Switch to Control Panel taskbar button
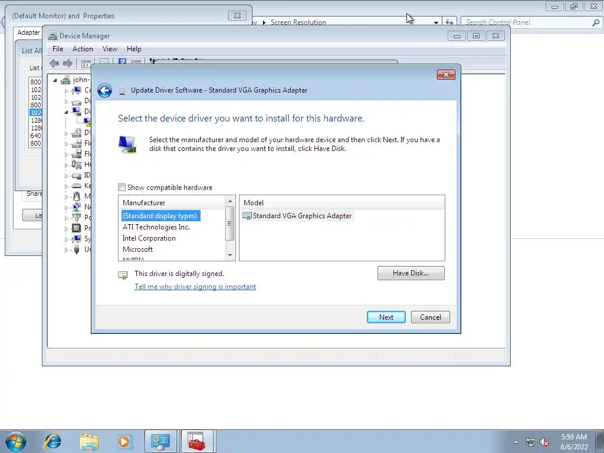This screenshot has width=604, height=453. [x=160, y=441]
